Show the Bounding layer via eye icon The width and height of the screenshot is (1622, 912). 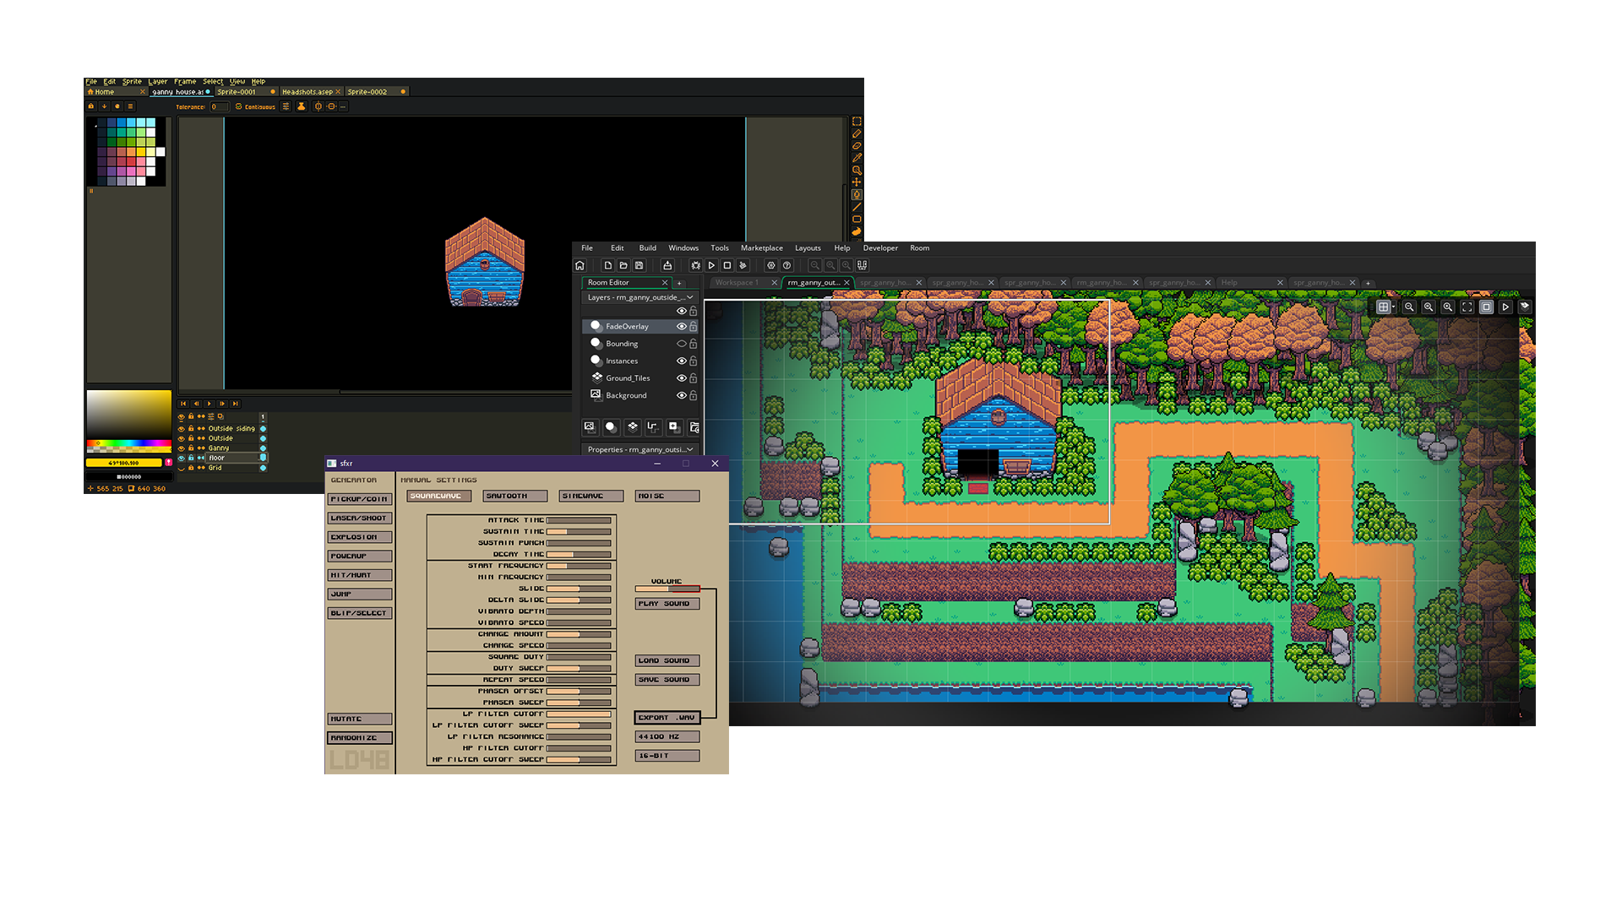coord(681,344)
